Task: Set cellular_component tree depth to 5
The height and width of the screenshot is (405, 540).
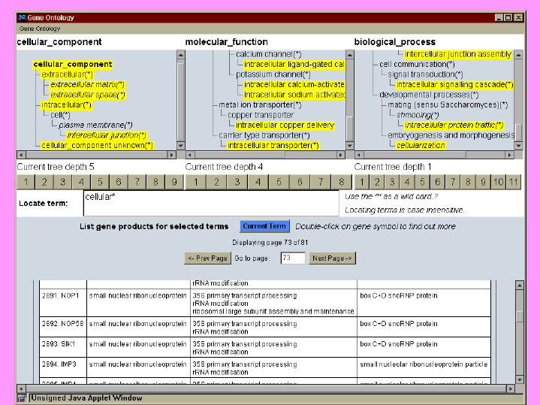Action: pyautogui.click(x=99, y=182)
